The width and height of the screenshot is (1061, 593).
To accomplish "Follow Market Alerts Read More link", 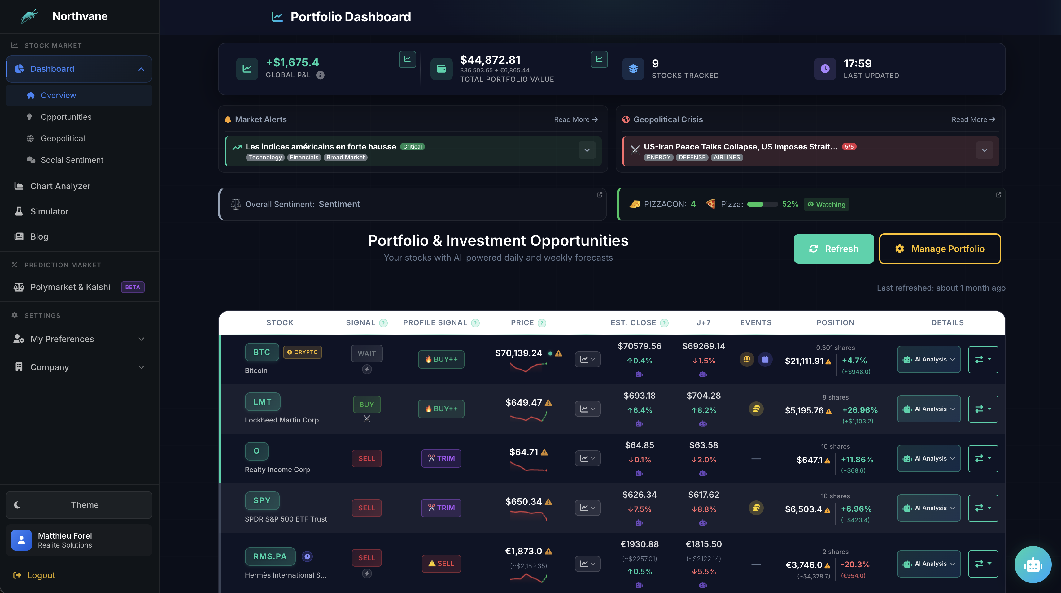I will pos(575,120).
